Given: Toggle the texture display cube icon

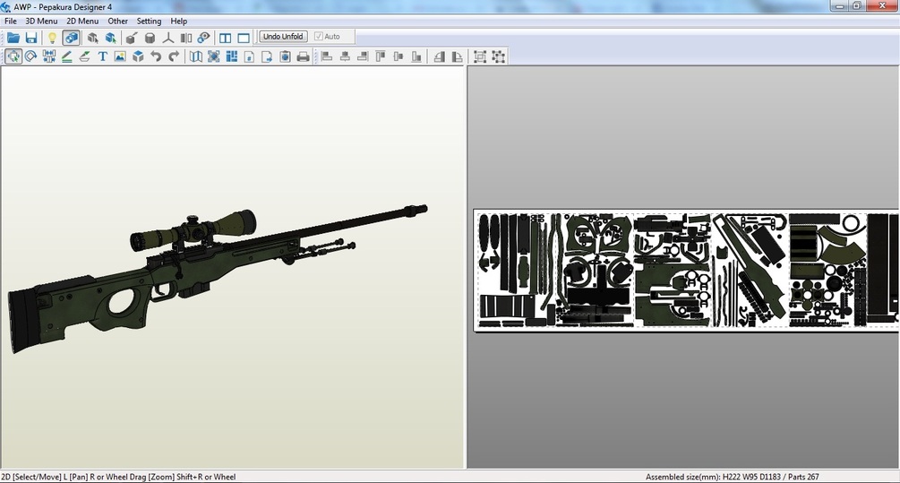Looking at the screenshot, I should point(71,38).
